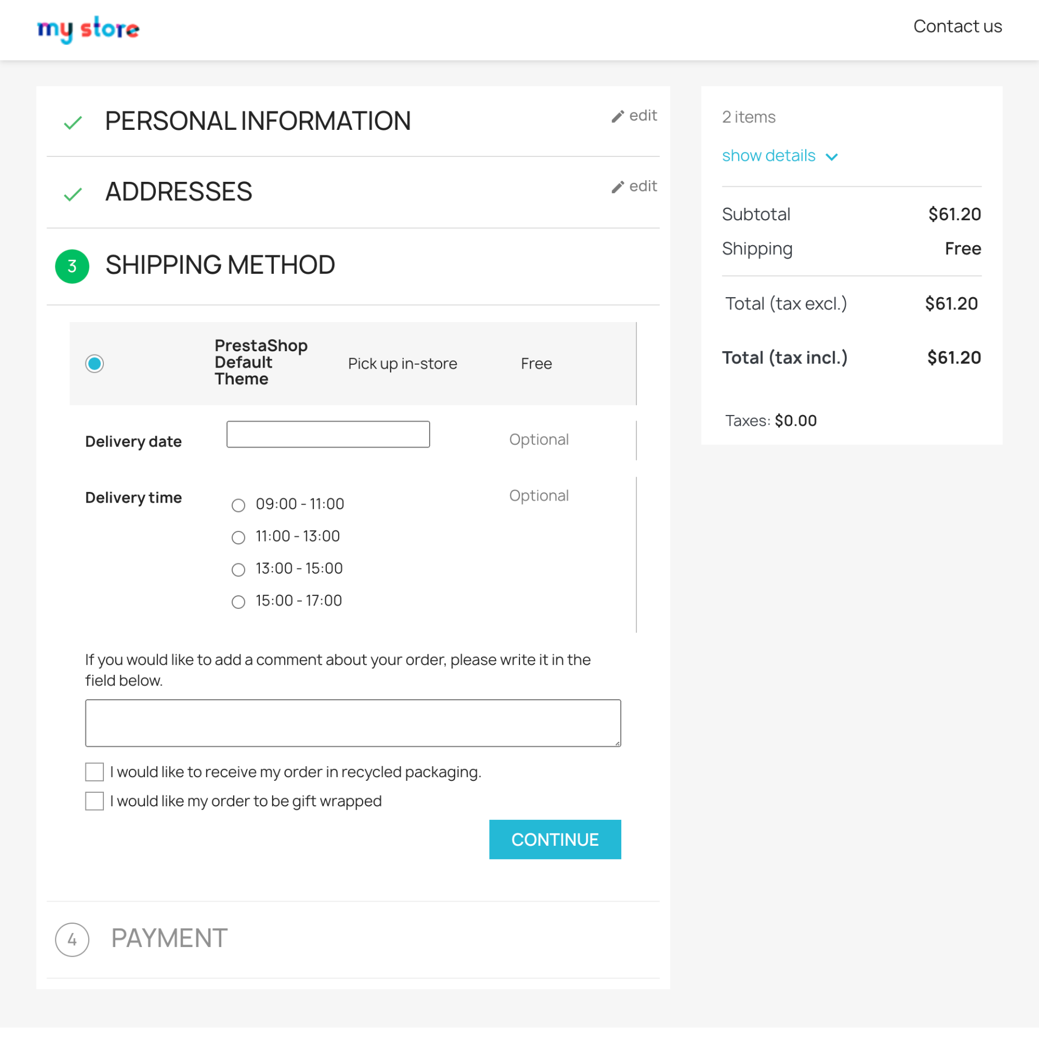The image size is (1039, 1039).
Task: Click the my store logo
Action: pos(88,29)
